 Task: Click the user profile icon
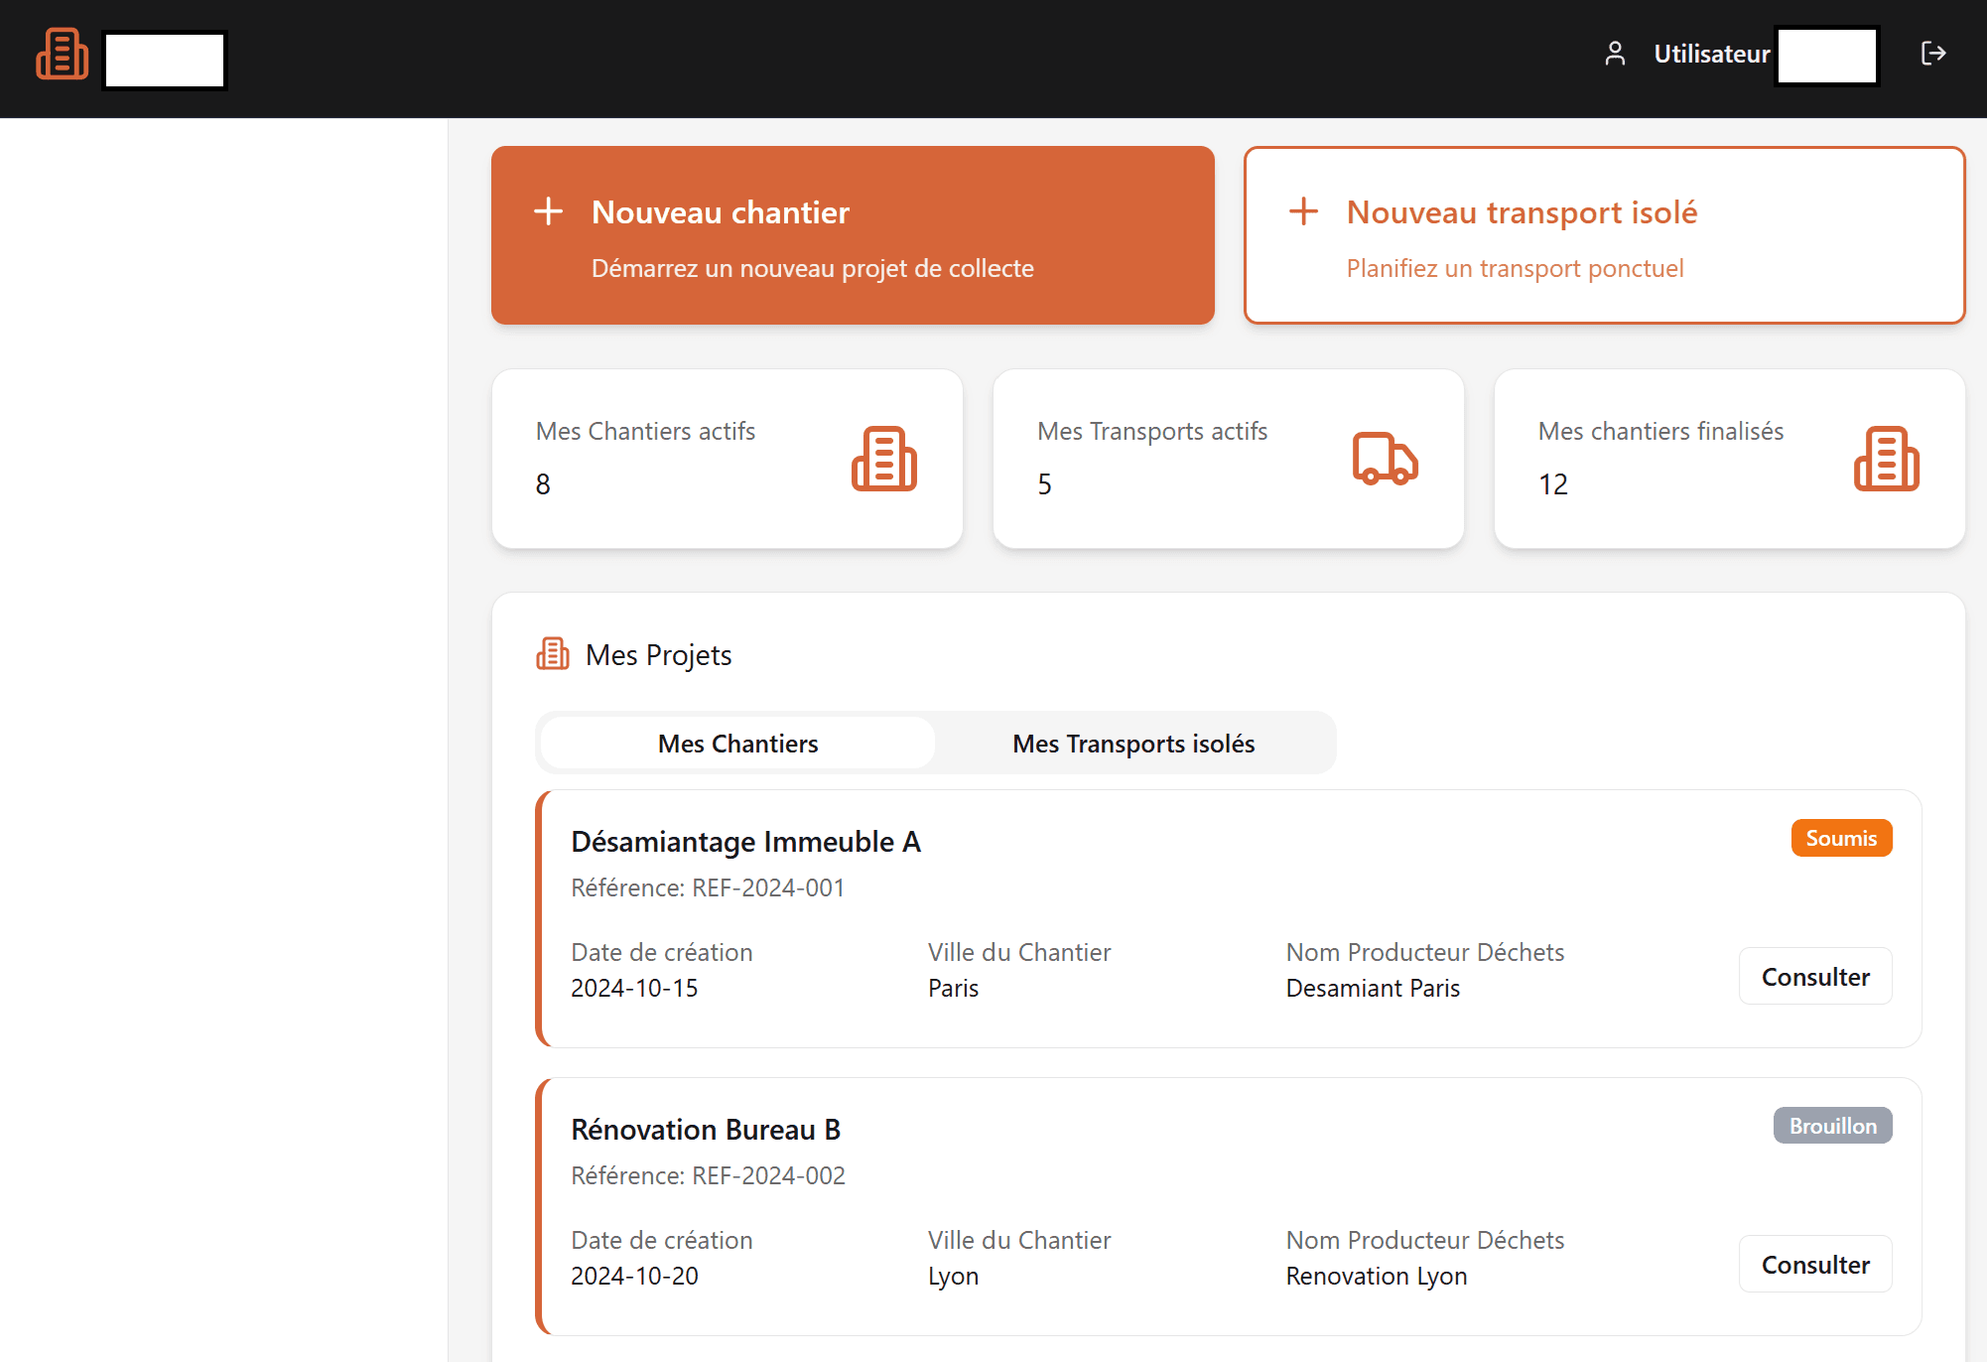1615,54
